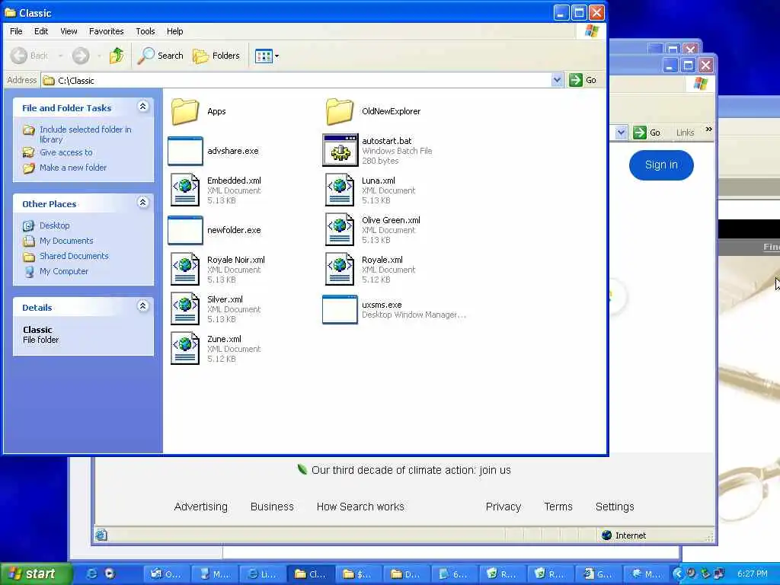Click Internet zone status bar indicator
This screenshot has width=780, height=585.
[625, 535]
